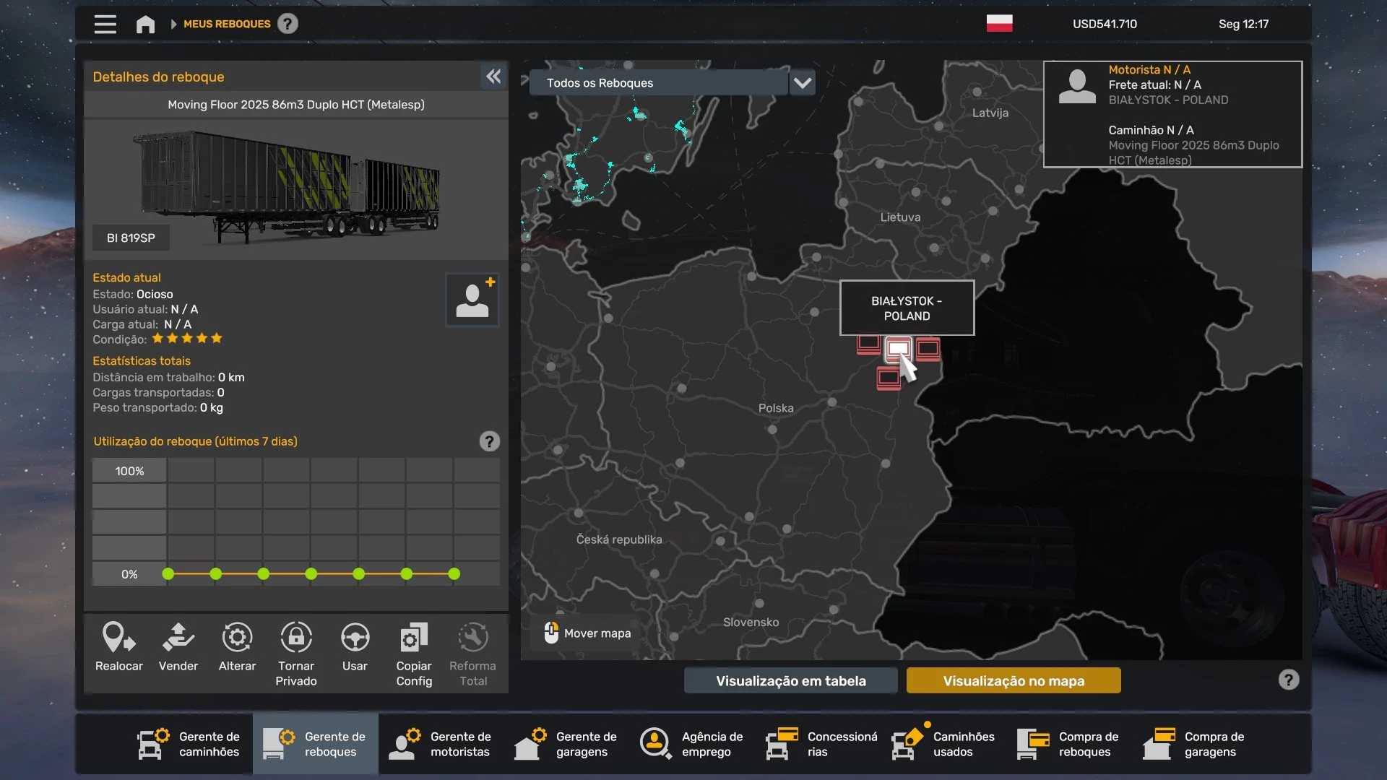The width and height of the screenshot is (1387, 780).
Task: Click the Usar steering wheel icon
Action: pyautogui.click(x=355, y=646)
